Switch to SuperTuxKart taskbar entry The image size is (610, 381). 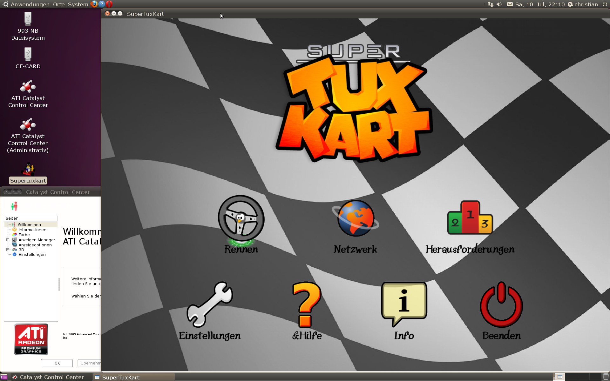[134, 377]
